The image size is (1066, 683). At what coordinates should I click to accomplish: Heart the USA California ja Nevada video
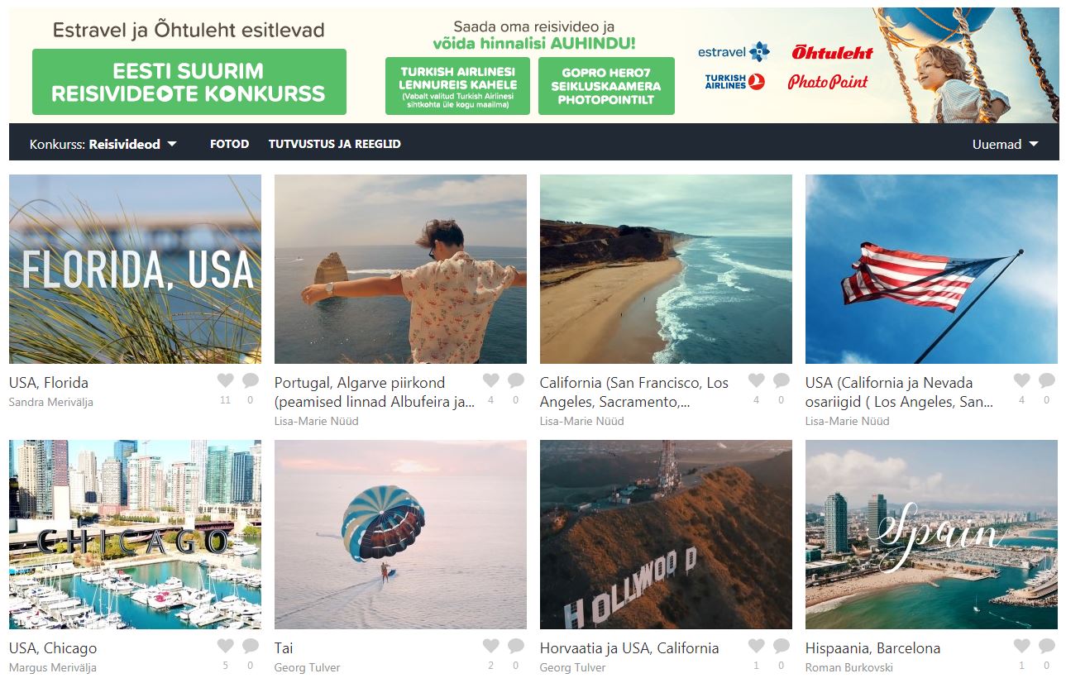pos(1021,380)
